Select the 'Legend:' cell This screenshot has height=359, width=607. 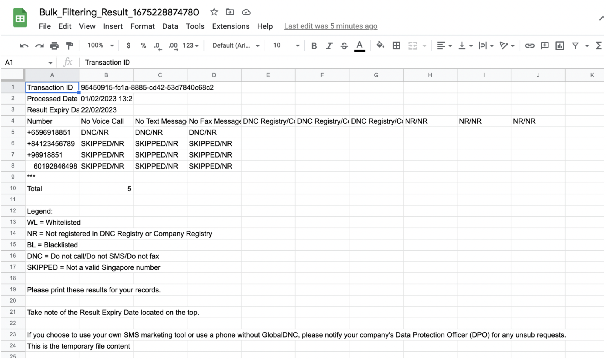pos(52,211)
